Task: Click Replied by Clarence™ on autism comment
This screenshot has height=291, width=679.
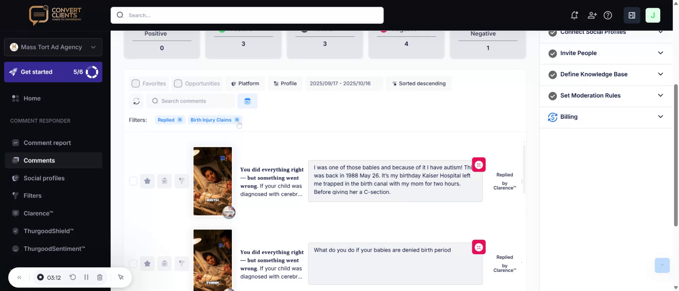Action: point(505,181)
